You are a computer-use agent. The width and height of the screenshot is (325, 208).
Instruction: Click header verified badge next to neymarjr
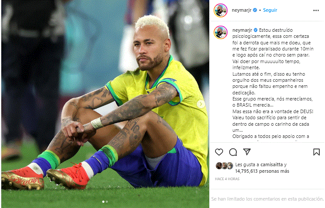pyautogui.click(x=255, y=10)
